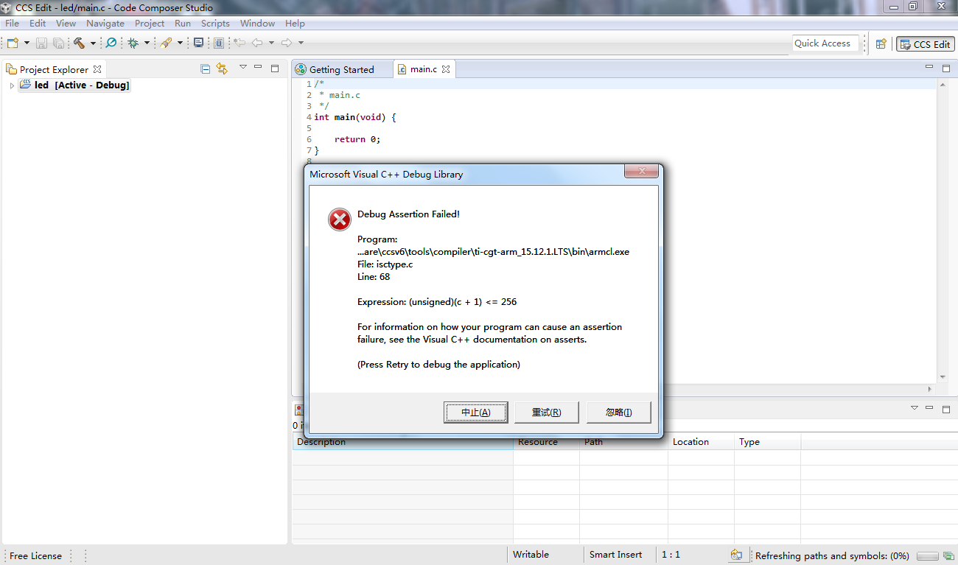The width and height of the screenshot is (958, 565).
Task: Close the Project Explorer view
Action: coord(97,69)
